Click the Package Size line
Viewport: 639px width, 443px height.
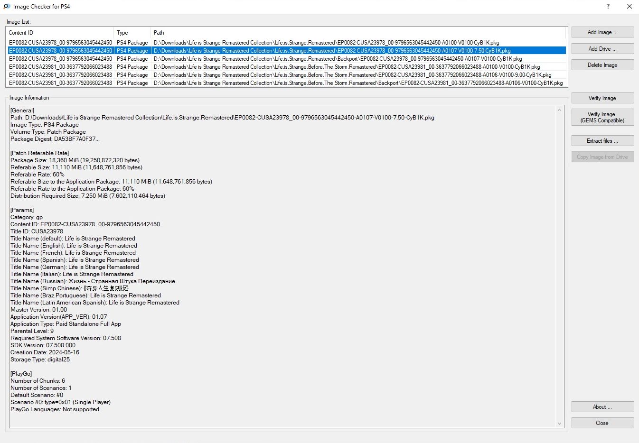click(75, 160)
